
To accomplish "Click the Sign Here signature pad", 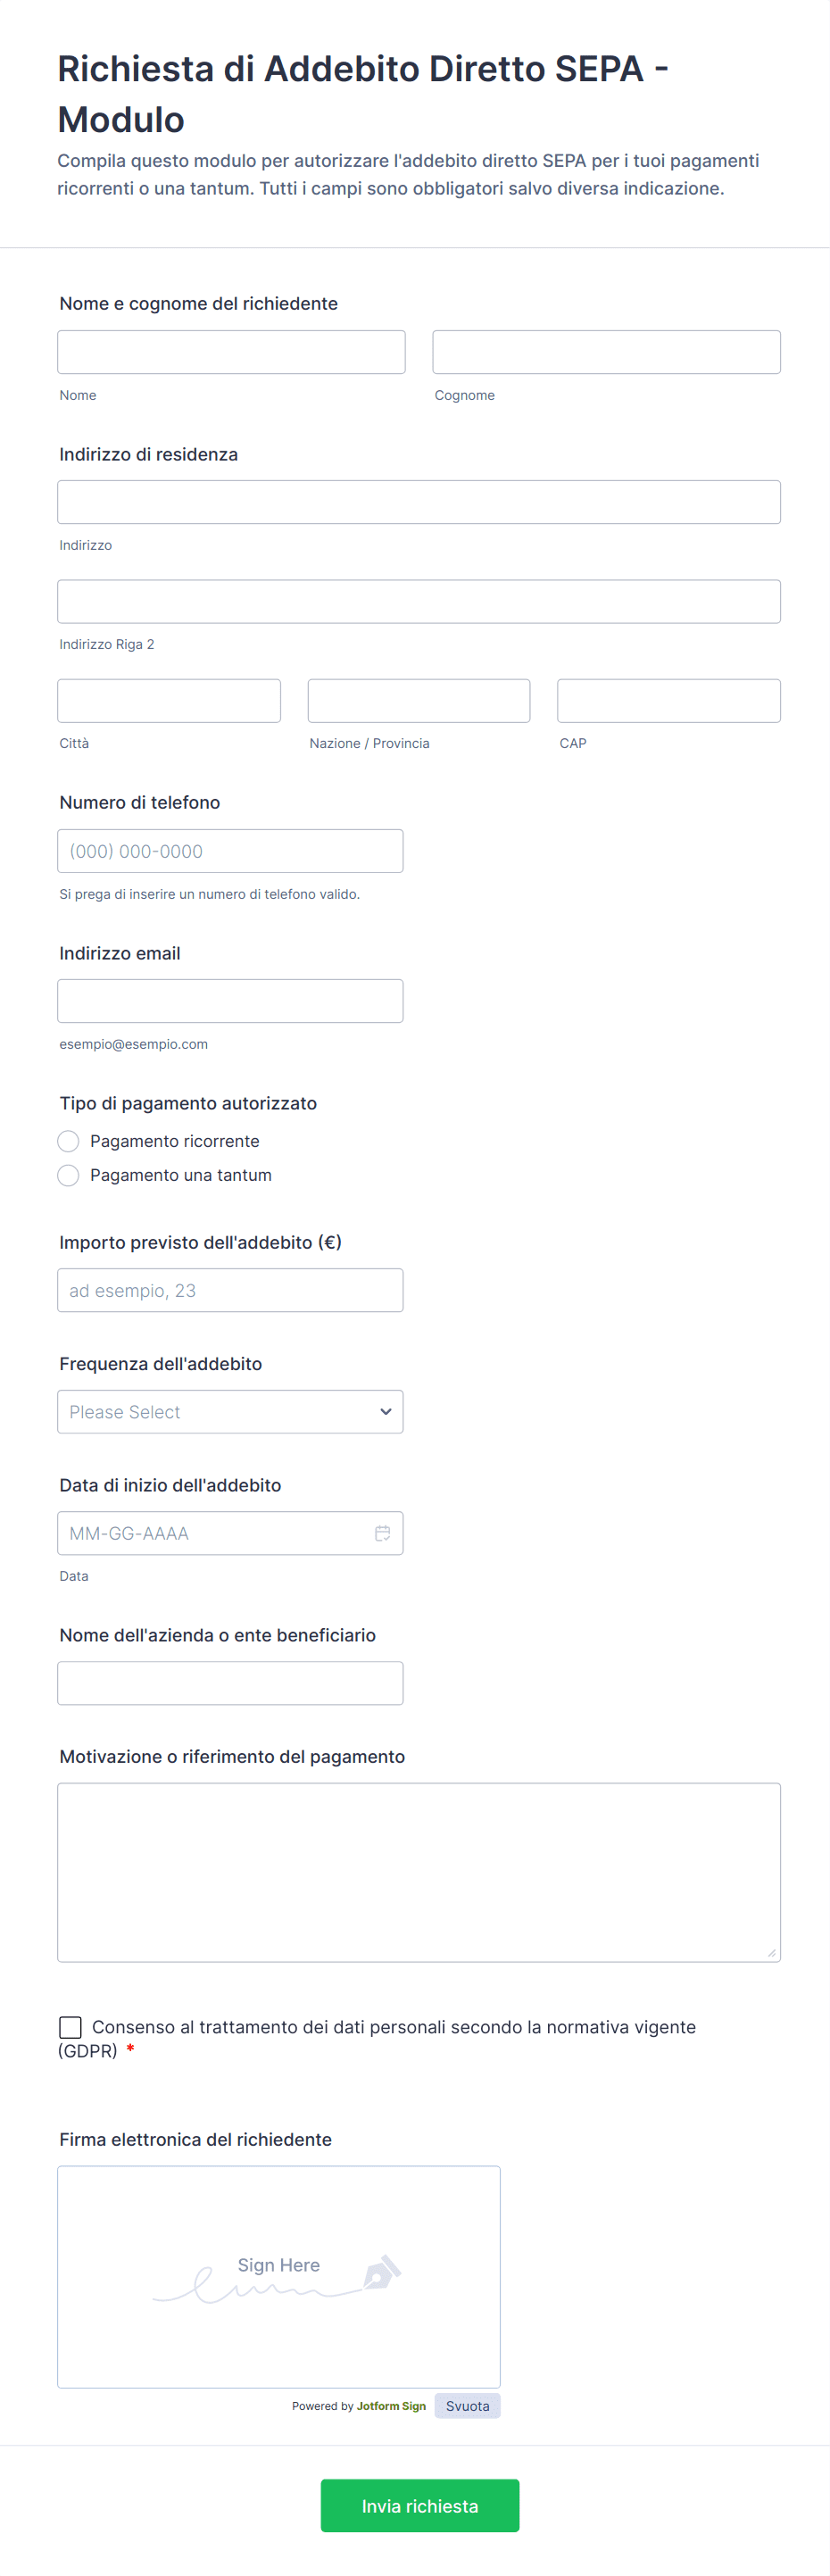I will tap(278, 2277).
